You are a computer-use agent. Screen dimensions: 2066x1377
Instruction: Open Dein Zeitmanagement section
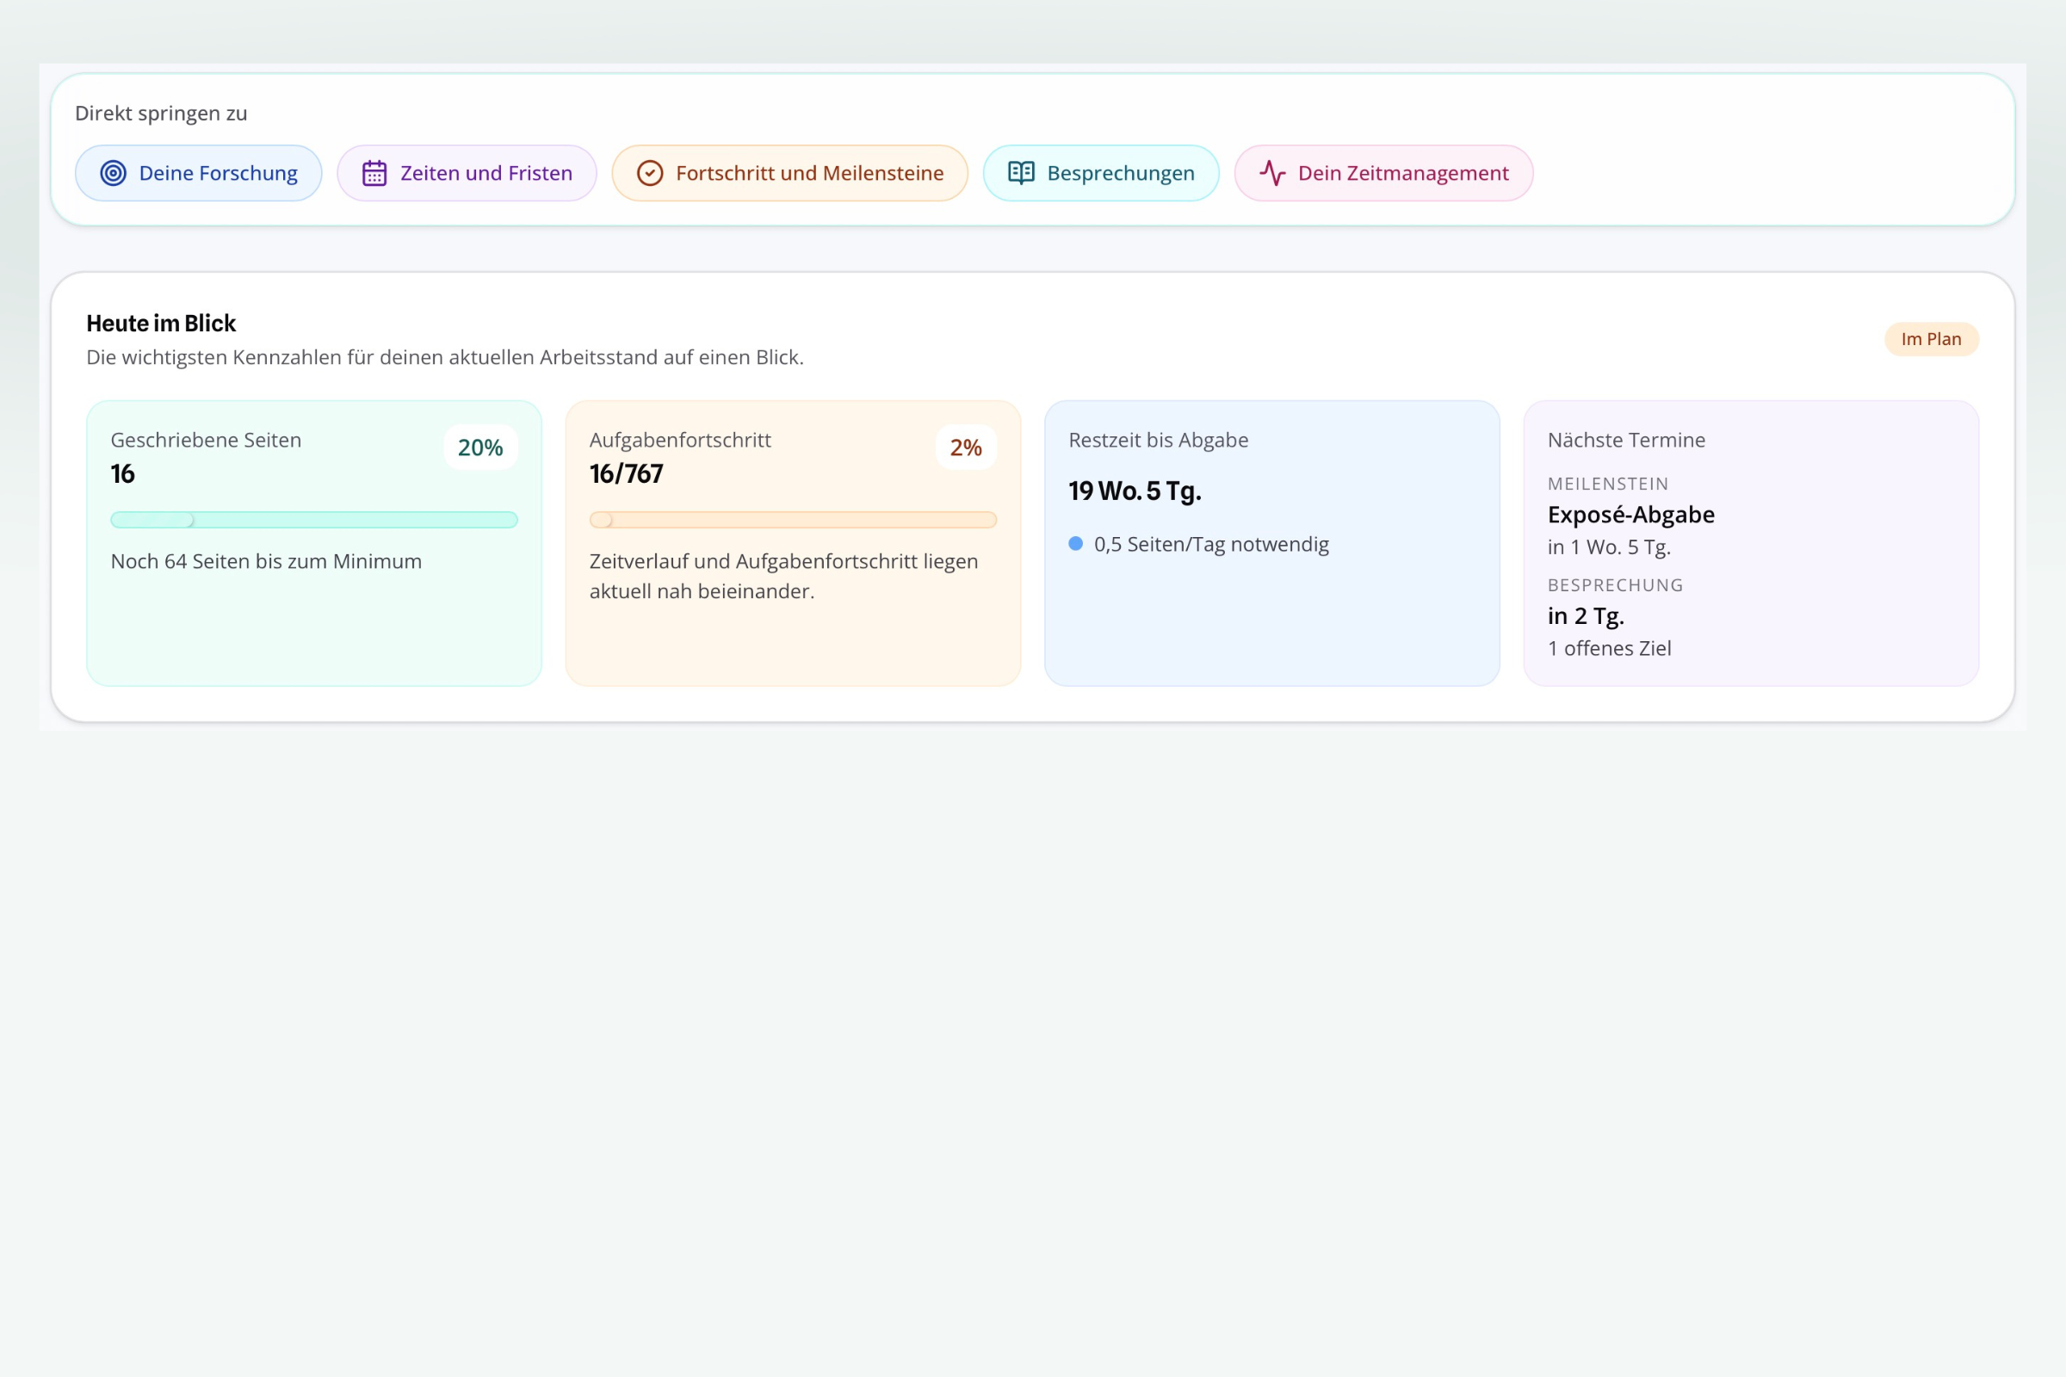[1403, 173]
